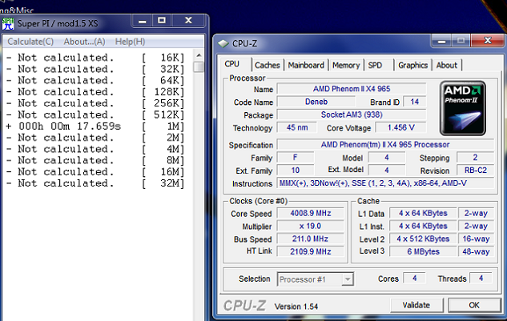This screenshot has height=321, width=507.
Task: Switch to the Caches tab in CPU-Z
Action: pos(268,66)
